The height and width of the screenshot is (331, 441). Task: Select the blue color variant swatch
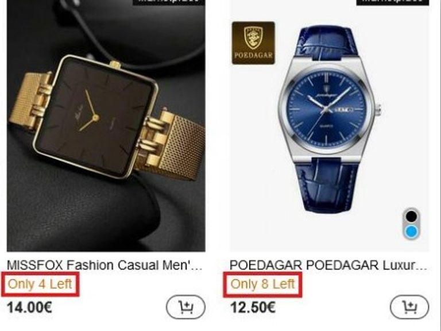[x=412, y=232]
